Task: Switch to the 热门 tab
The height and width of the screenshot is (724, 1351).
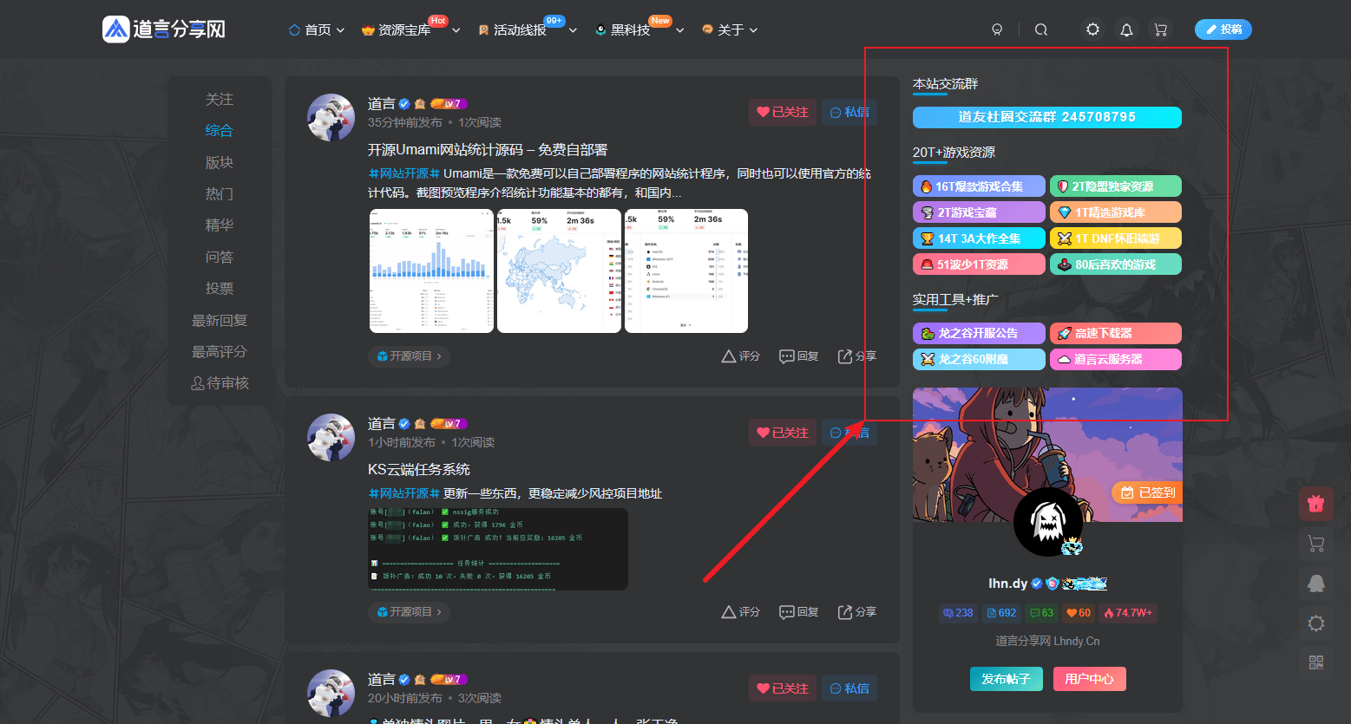Action: tap(220, 193)
